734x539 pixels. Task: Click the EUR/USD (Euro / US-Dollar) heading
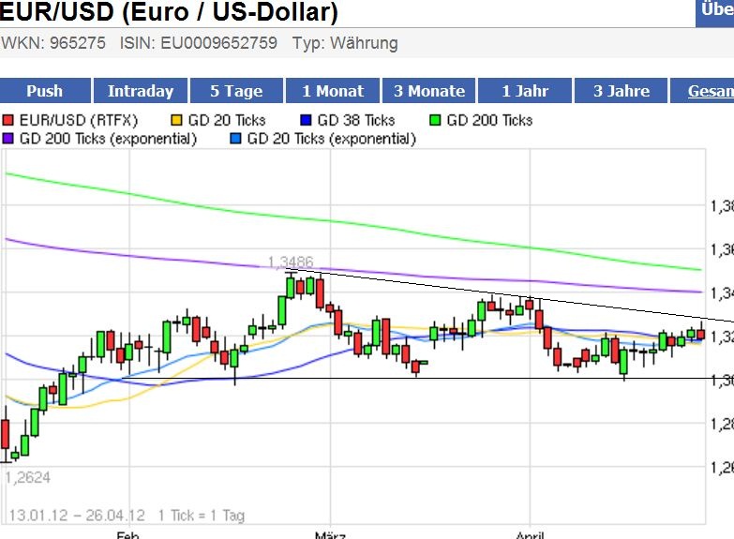pyautogui.click(x=169, y=12)
